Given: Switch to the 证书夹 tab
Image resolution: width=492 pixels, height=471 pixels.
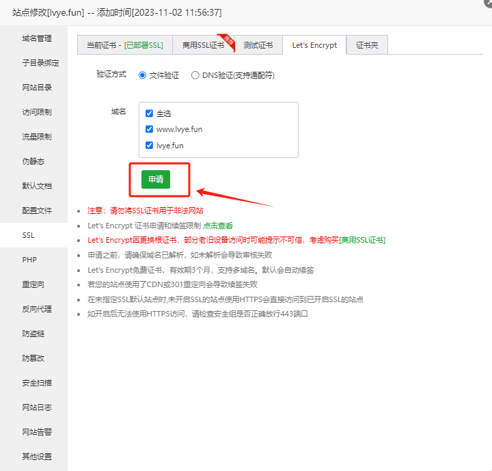Looking at the screenshot, I should [367, 45].
